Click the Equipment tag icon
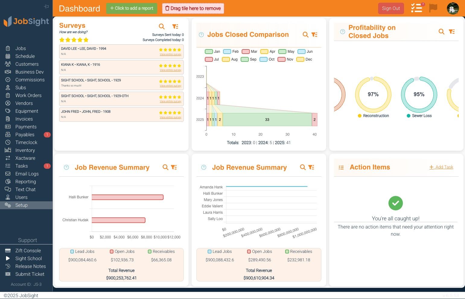 pos(8,111)
